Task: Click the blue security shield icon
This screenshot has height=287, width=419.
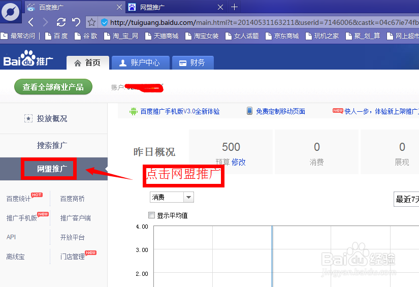Action: tap(104, 22)
